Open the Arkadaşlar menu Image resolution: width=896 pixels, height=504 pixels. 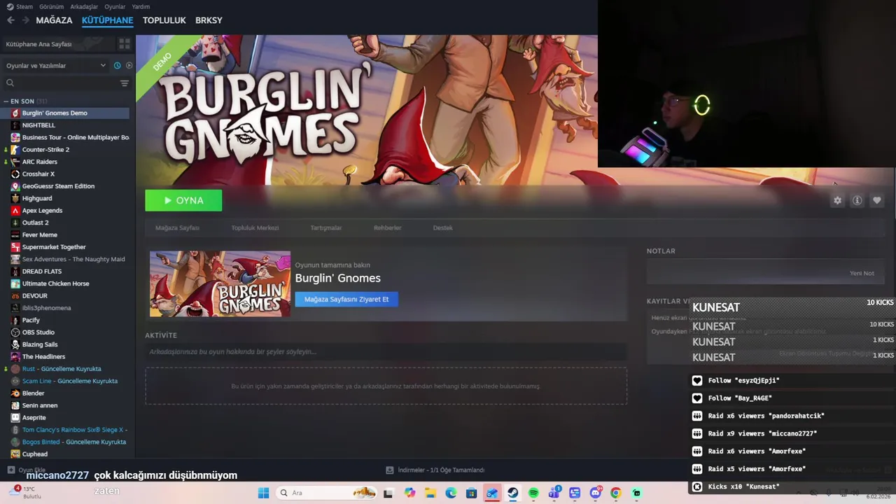tap(84, 6)
